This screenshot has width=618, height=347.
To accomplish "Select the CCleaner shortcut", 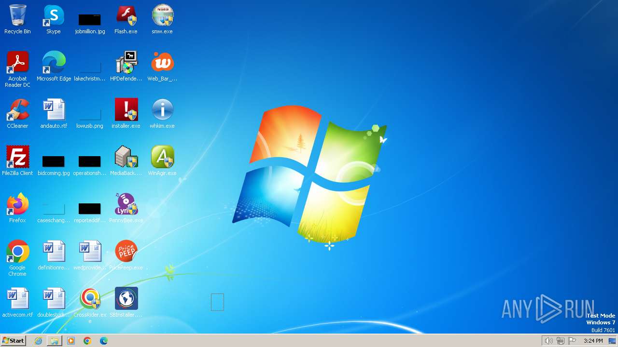I will [17, 114].
